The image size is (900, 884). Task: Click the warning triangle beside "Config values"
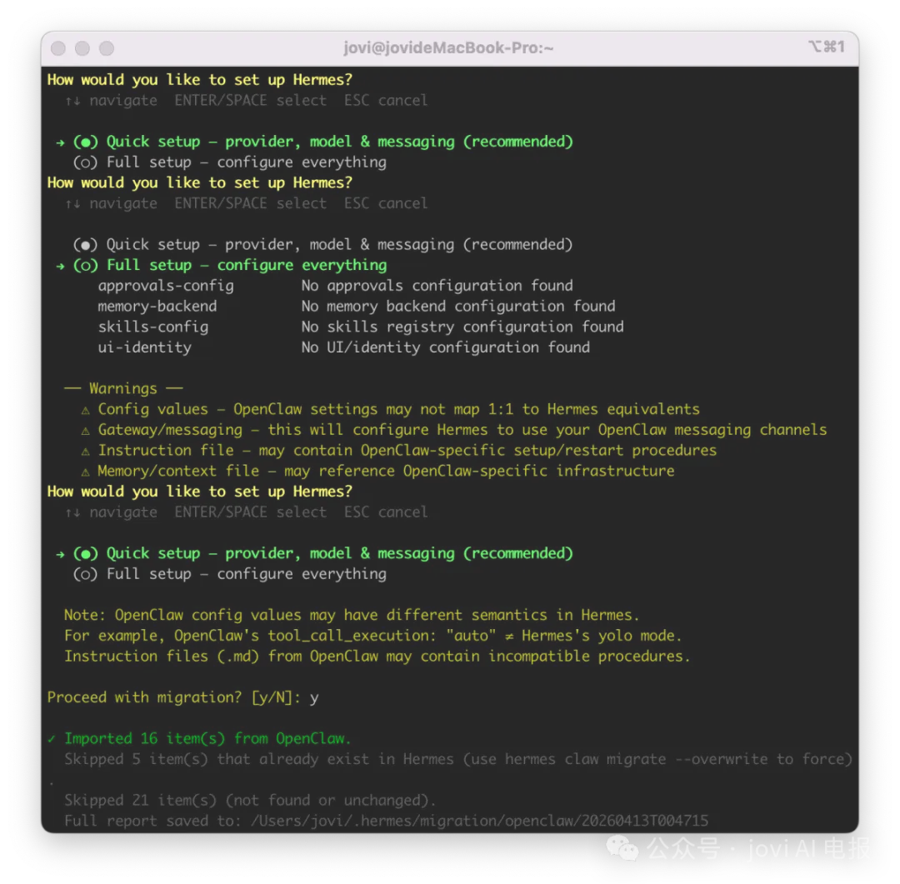(86, 411)
